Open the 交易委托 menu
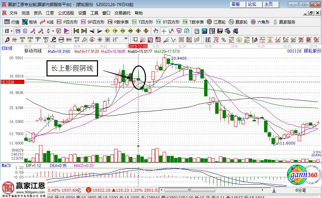 (x=123, y=13)
